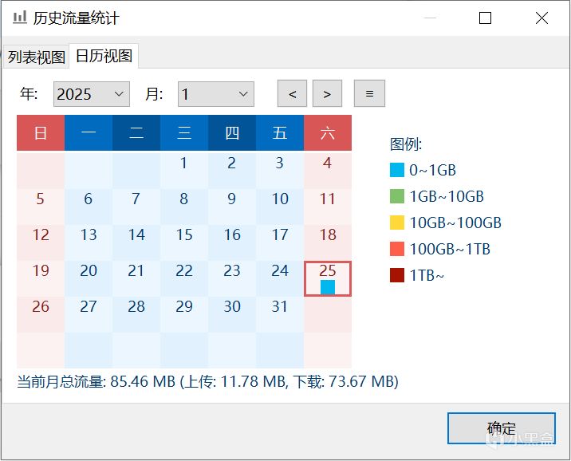This screenshot has width=571, height=461.
Task: Select day 28 in the calendar
Action: pos(136,314)
